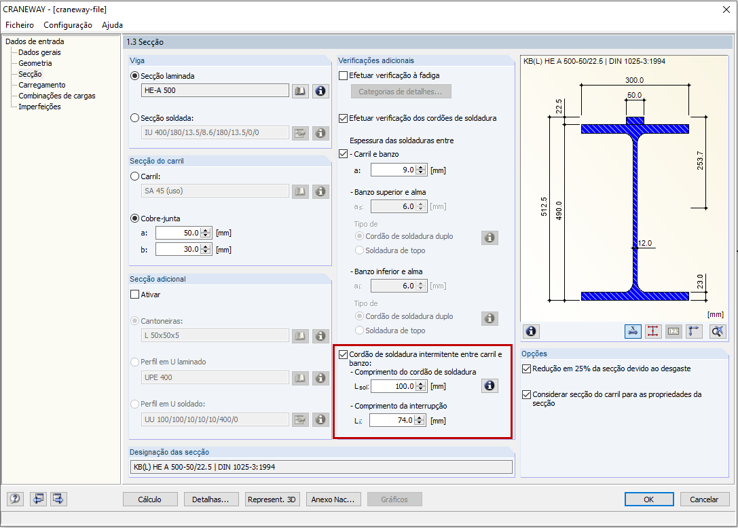This screenshot has width=738, height=528.
Task: Click HE-A 500 section input field
Action: [215, 90]
